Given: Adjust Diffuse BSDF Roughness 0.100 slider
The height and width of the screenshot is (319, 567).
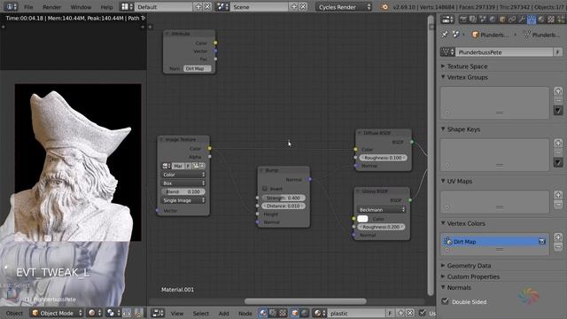Looking at the screenshot, I should tap(383, 158).
